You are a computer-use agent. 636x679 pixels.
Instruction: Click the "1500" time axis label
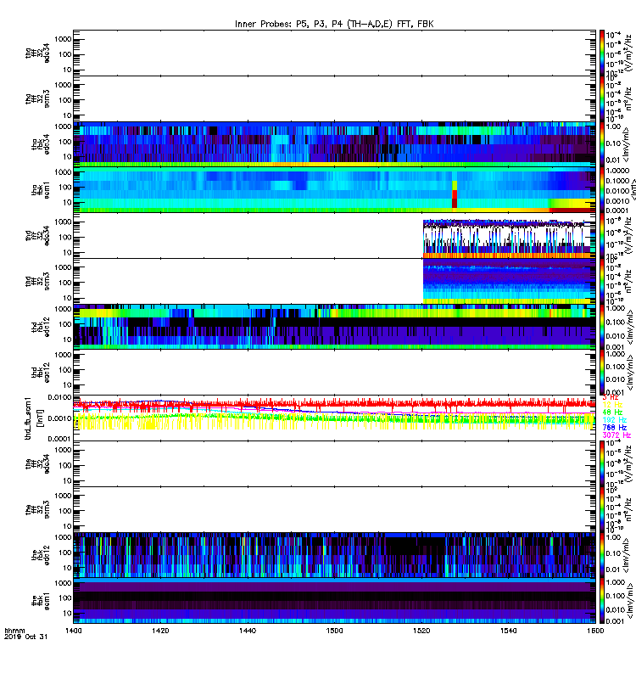tap(334, 631)
